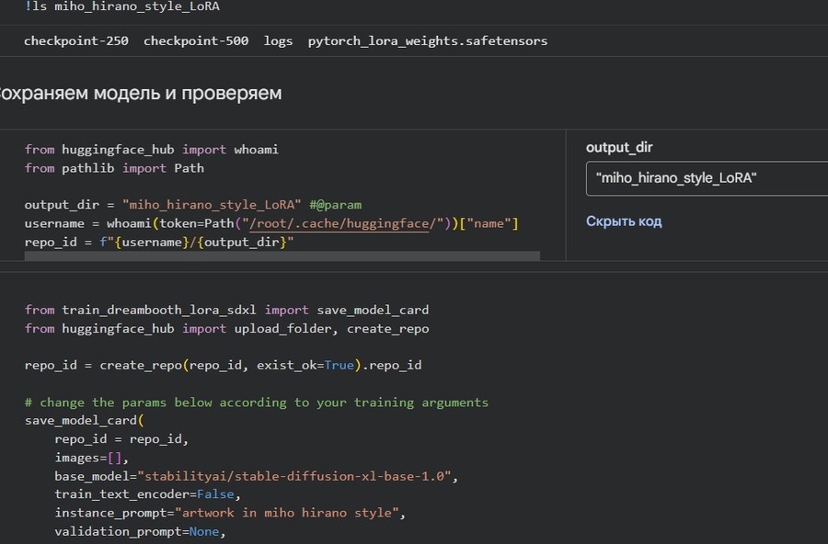Click the 'images=[],' argument line
This screenshot has width=828, height=544.
(x=91, y=458)
